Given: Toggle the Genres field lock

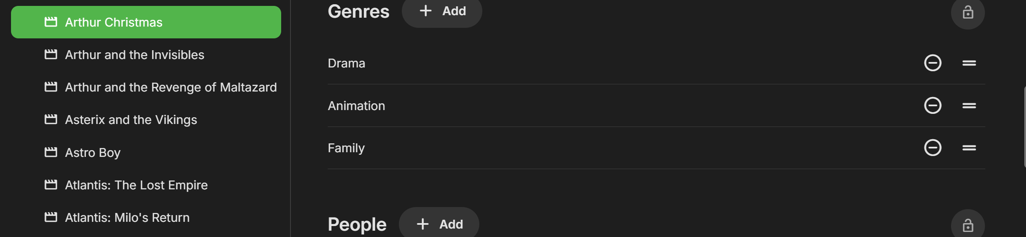Looking at the screenshot, I should pyautogui.click(x=968, y=13).
